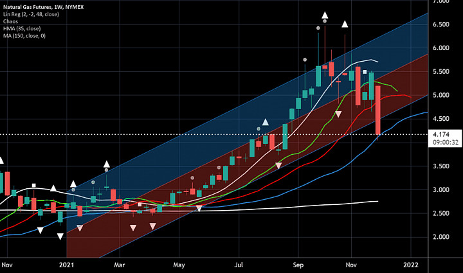463x273 pixels.
Task: Click the large red last weekly candle
Action: pyautogui.click(x=378, y=110)
